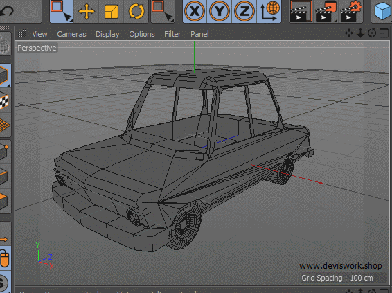
Task: Toggle world coordinate system icon
Action: [269, 11]
